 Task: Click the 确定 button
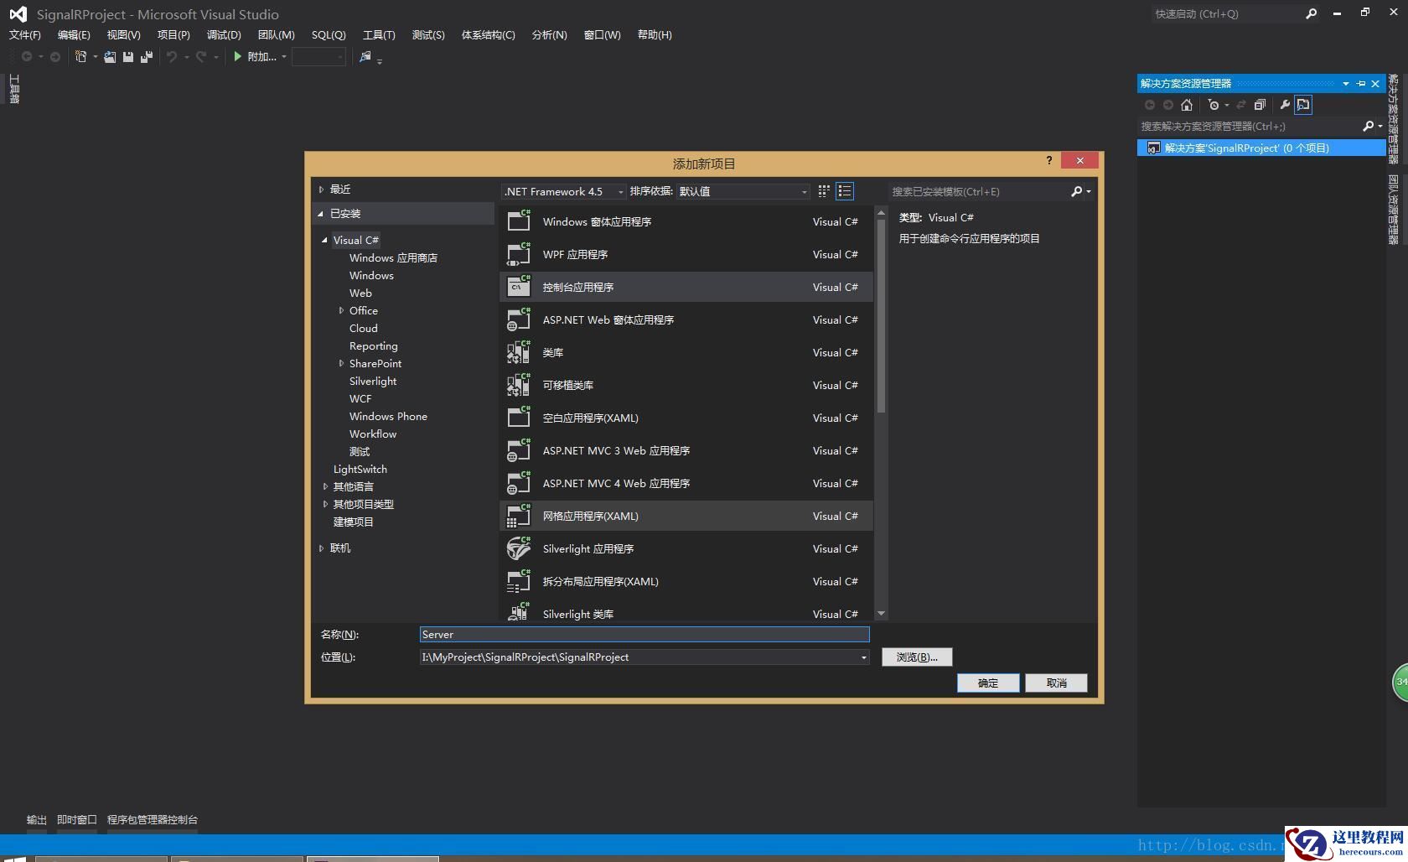pos(988,683)
